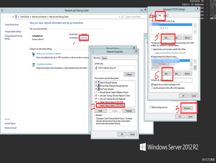This screenshot has width=216, height=163.
Task: Select Internet Protocol Version 6 (TCP/IPv6) item
Action: (111, 102)
